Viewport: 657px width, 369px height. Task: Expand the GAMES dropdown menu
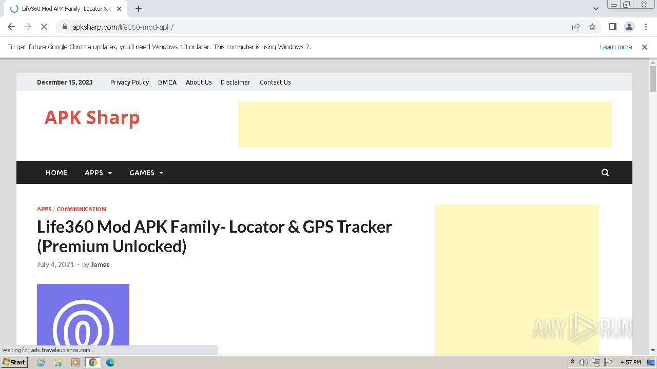tap(146, 173)
